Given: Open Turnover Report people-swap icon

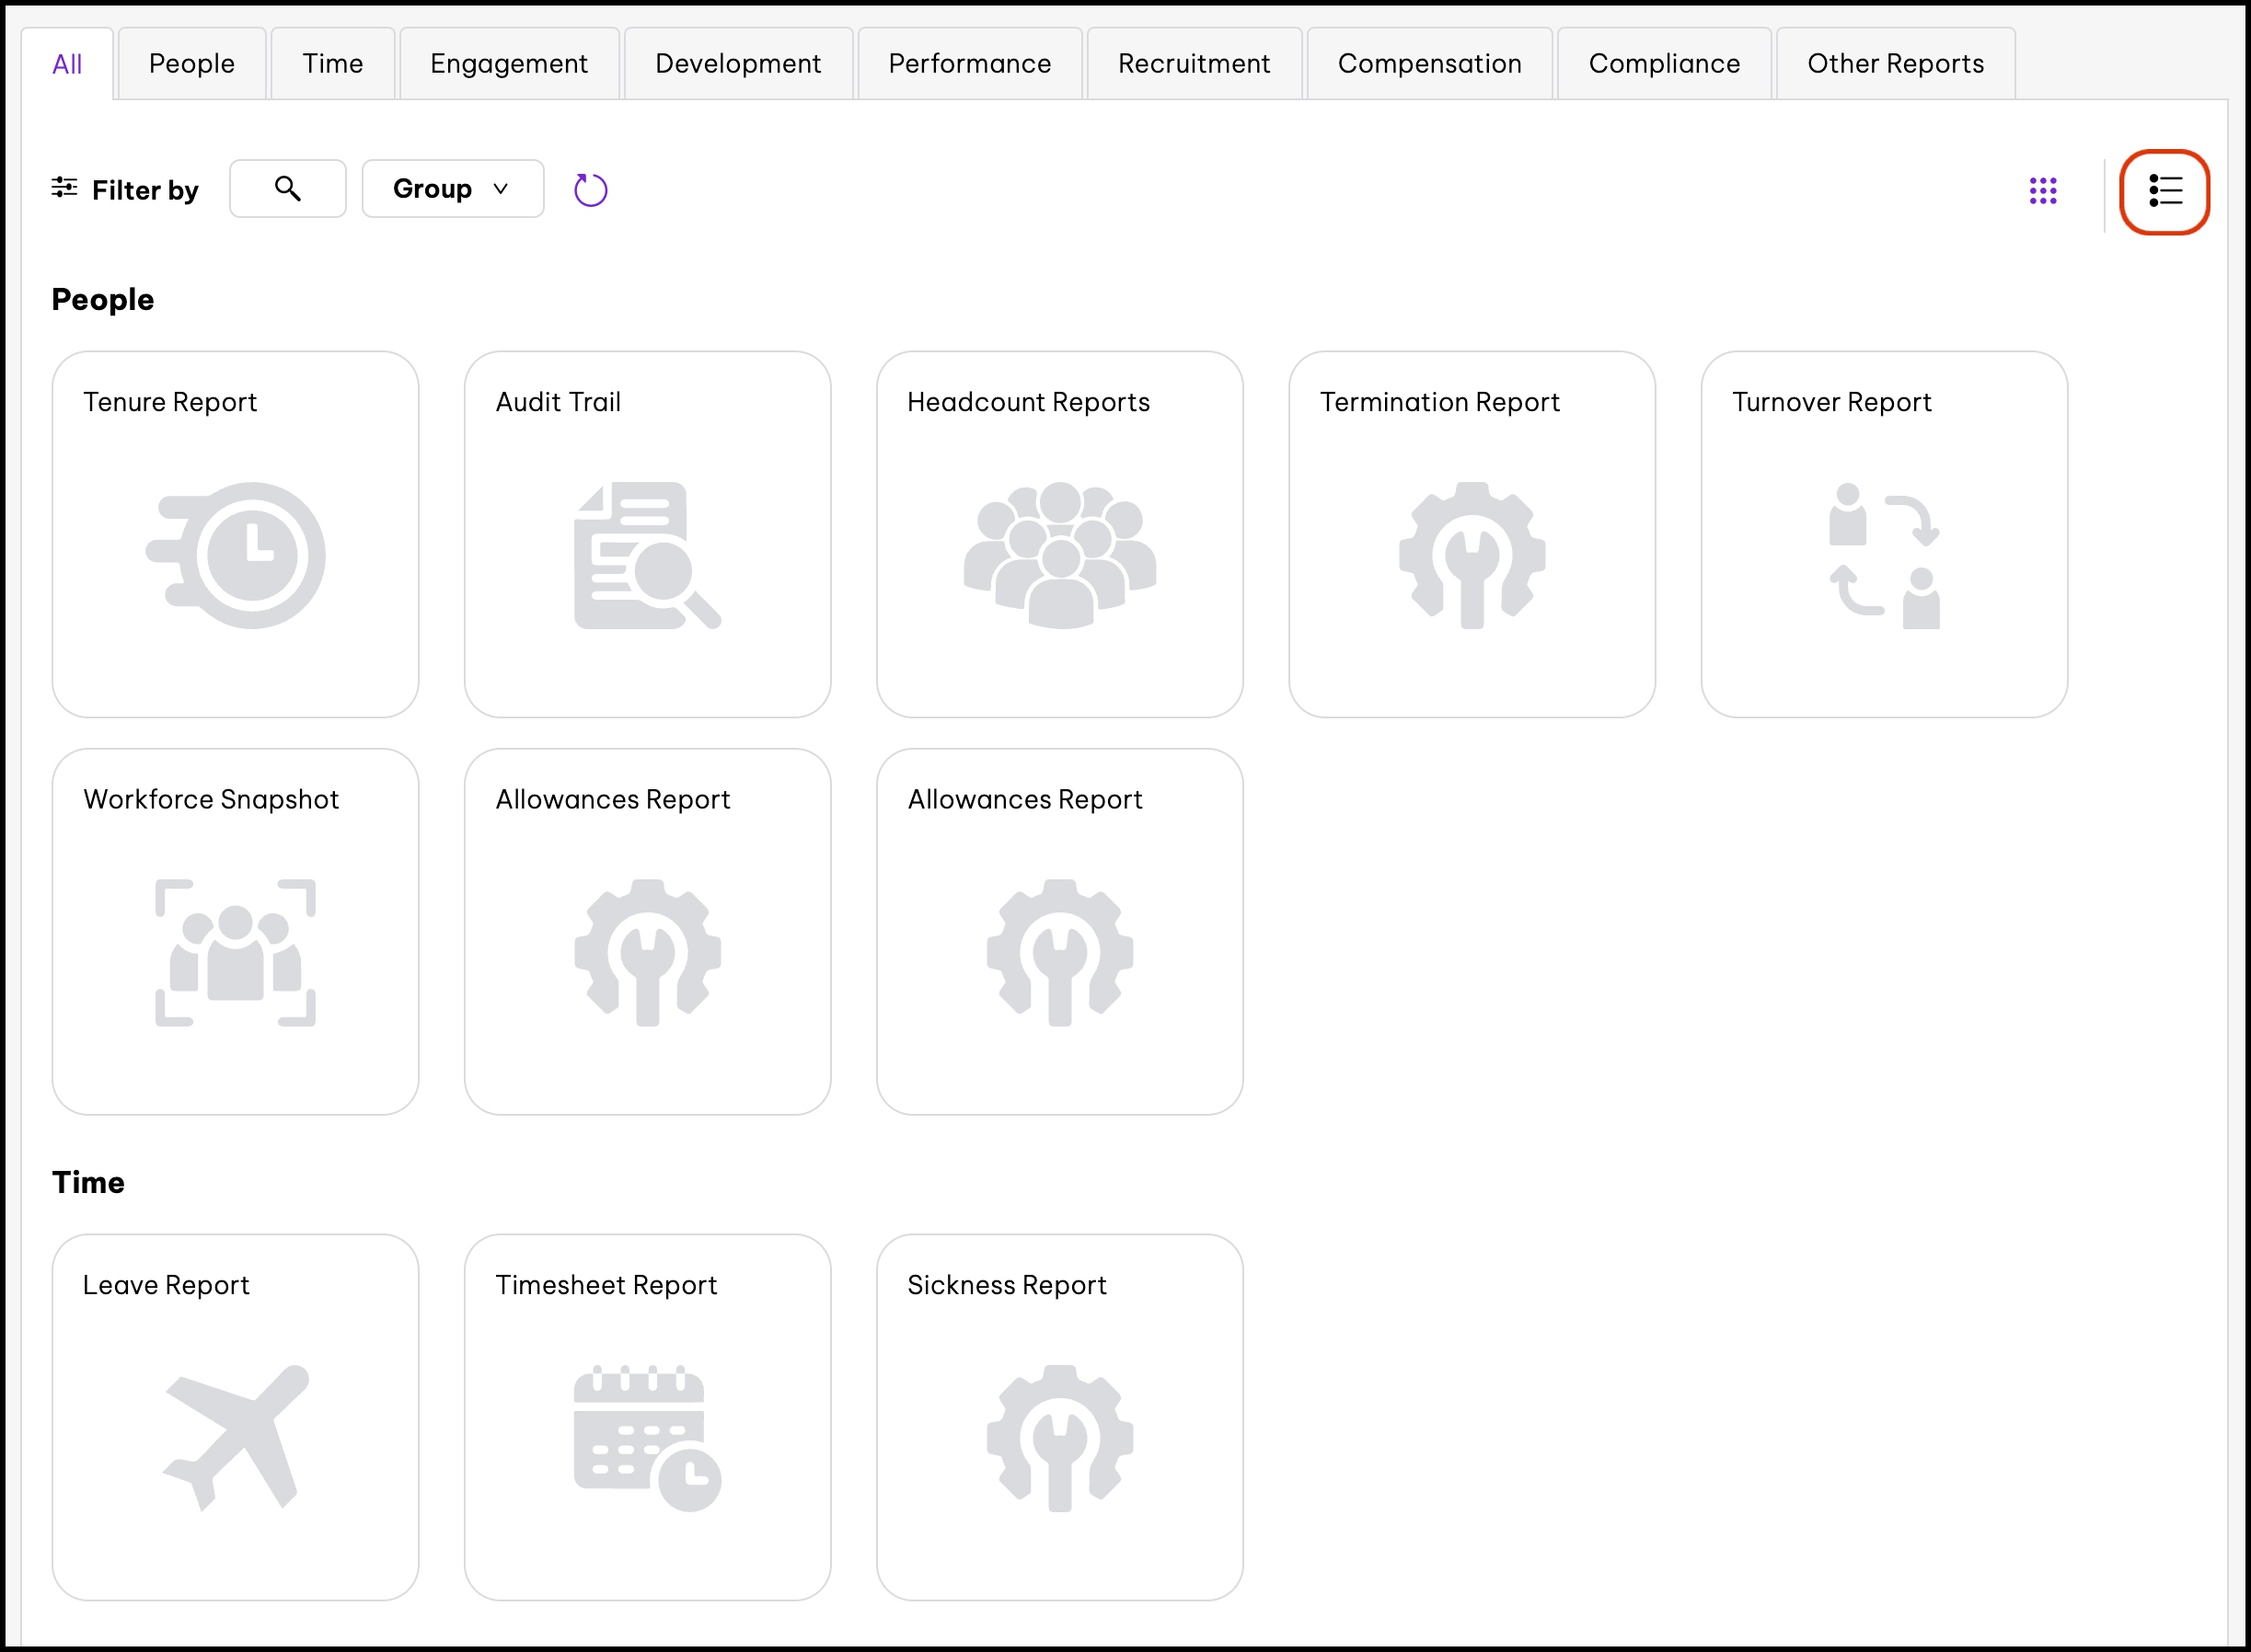Looking at the screenshot, I should (x=1884, y=555).
